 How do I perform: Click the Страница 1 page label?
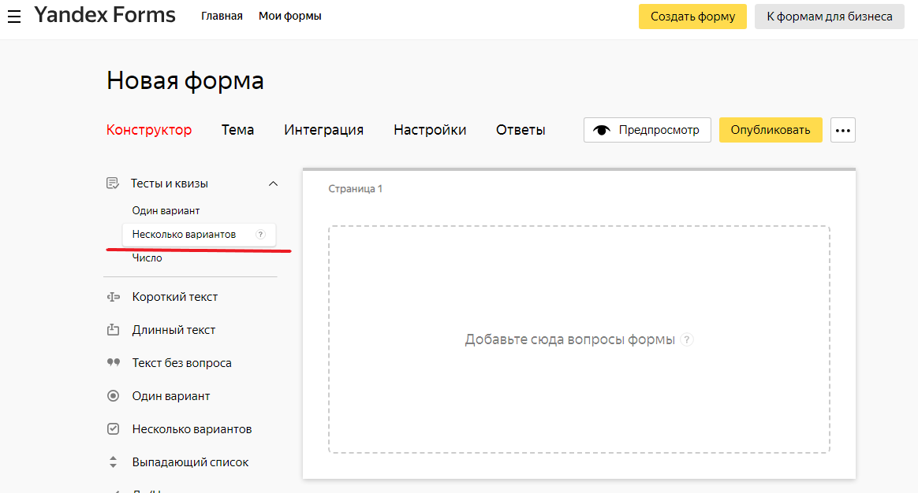356,189
